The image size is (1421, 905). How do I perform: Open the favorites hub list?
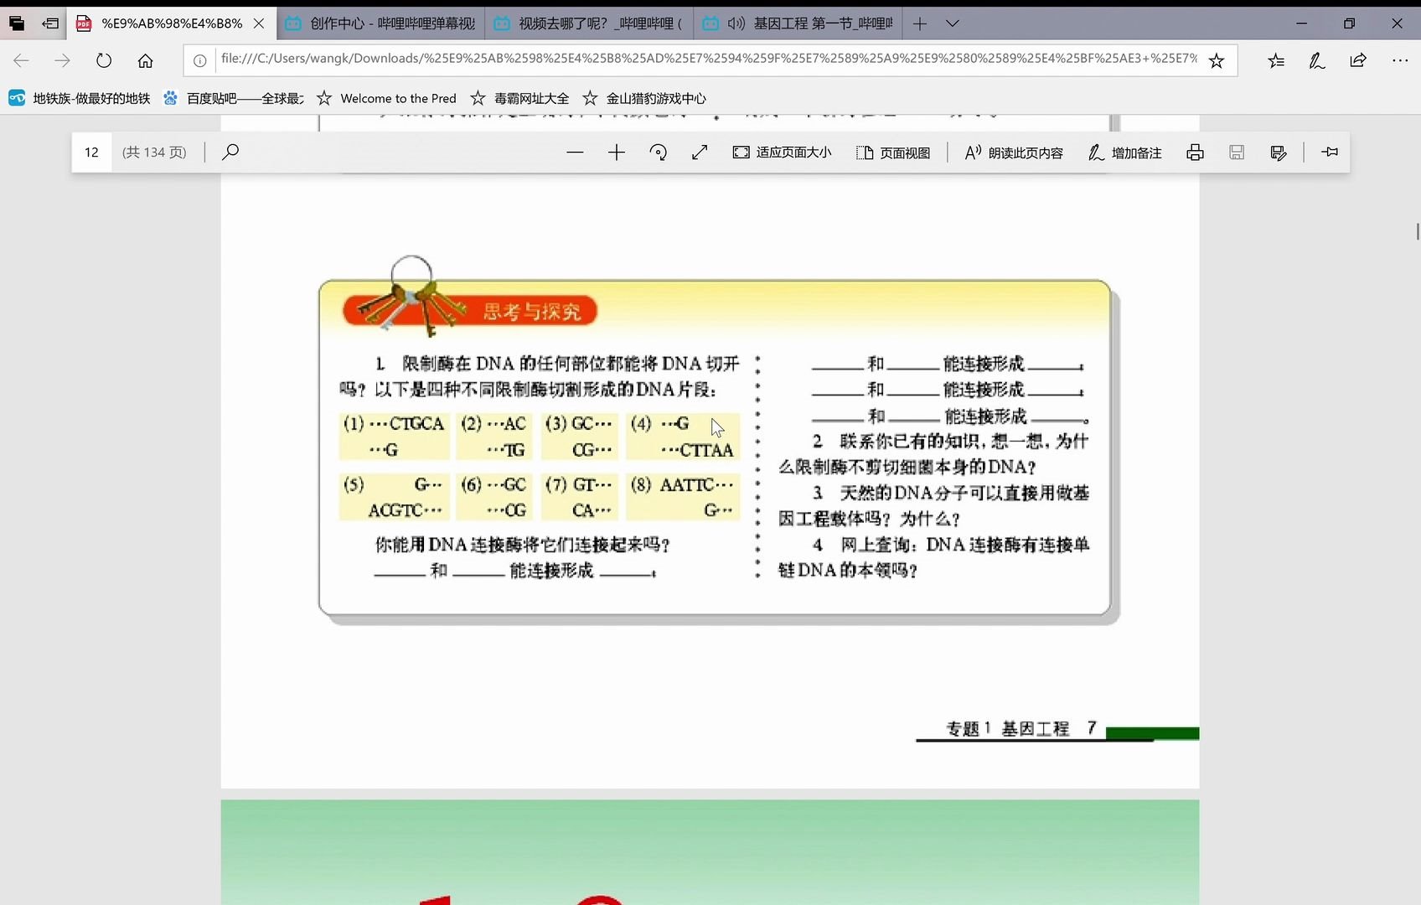[1276, 60]
